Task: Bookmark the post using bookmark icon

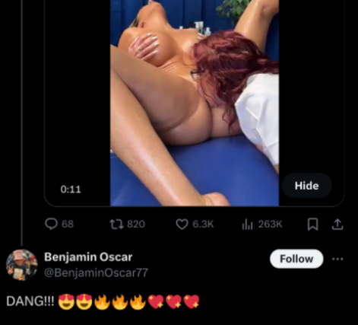Action: click(x=312, y=225)
